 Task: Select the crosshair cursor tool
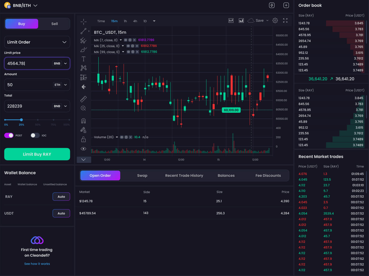84,22
